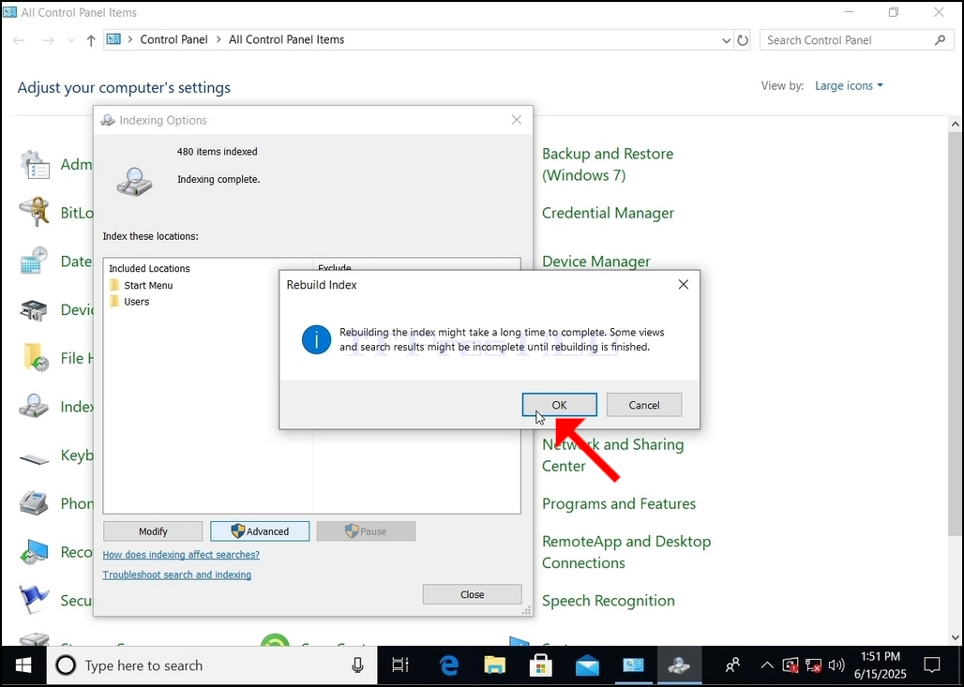Open the Administrative Tools icon
The width and height of the screenshot is (964, 687).
(x=35, y=165)
